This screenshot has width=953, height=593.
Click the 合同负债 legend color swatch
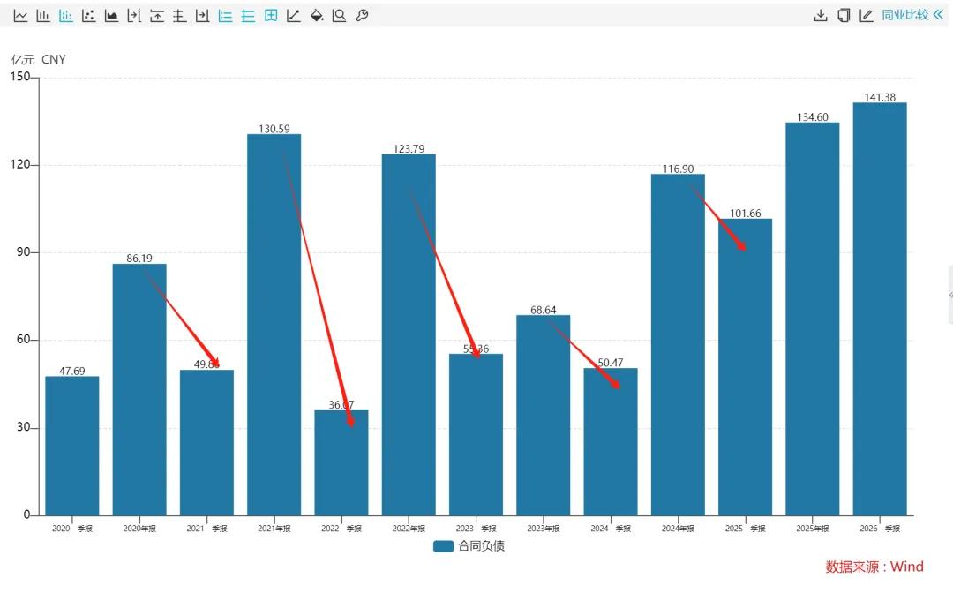443,546
